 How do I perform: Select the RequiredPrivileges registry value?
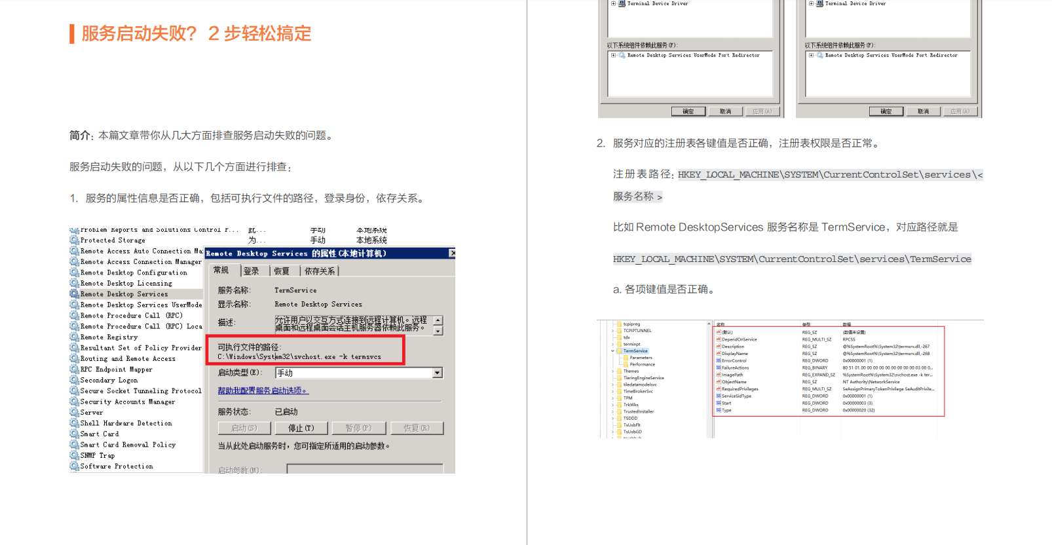[x=740, y=389]
